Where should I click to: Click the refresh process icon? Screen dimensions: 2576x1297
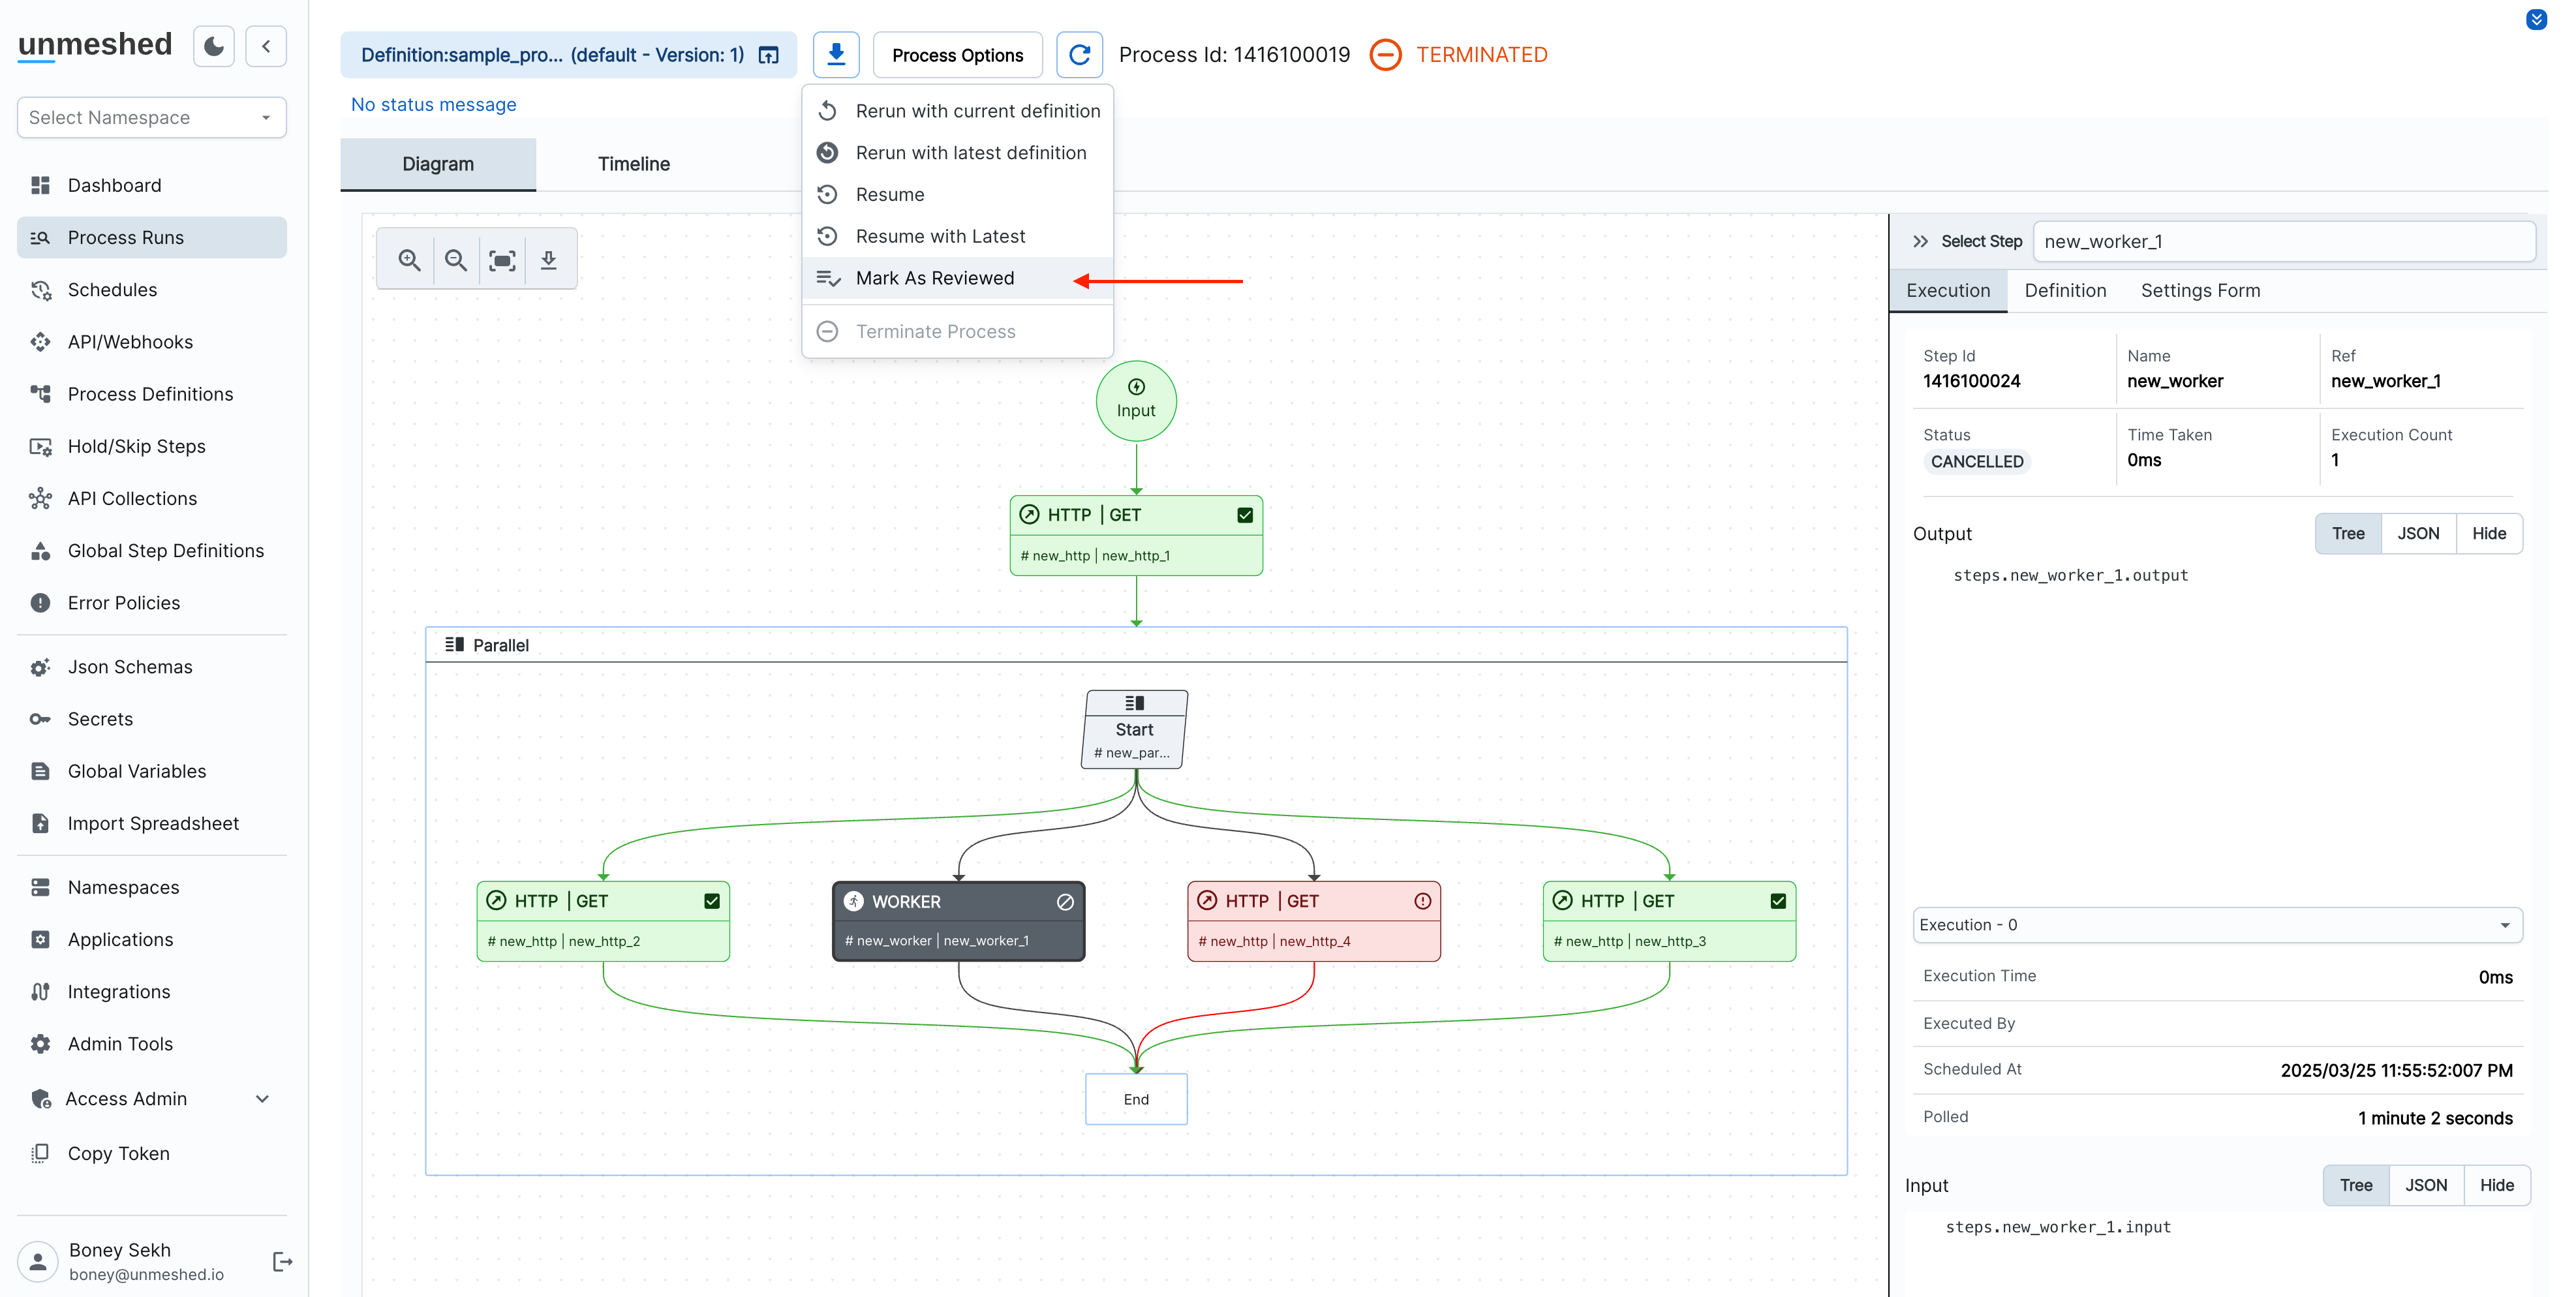point(1079,54)
